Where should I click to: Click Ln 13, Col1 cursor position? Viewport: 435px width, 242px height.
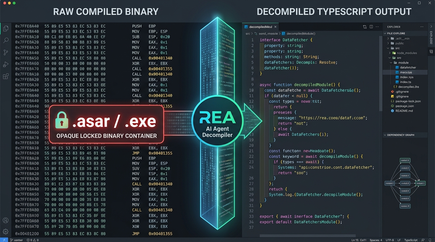click(x=359, y=240)
